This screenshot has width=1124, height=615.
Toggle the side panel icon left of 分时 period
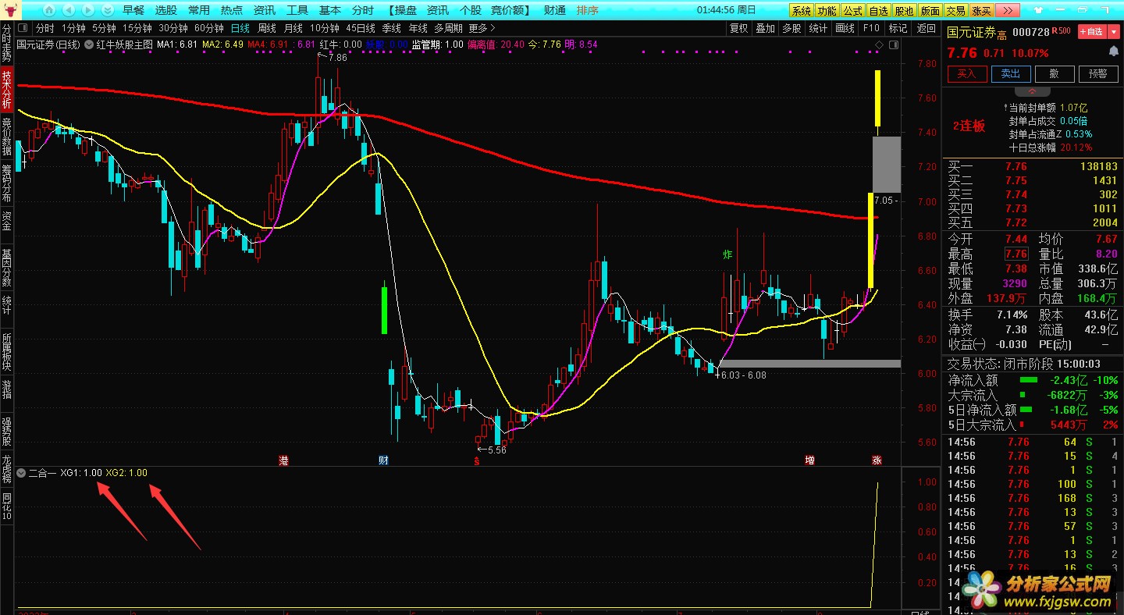[23, 28]
